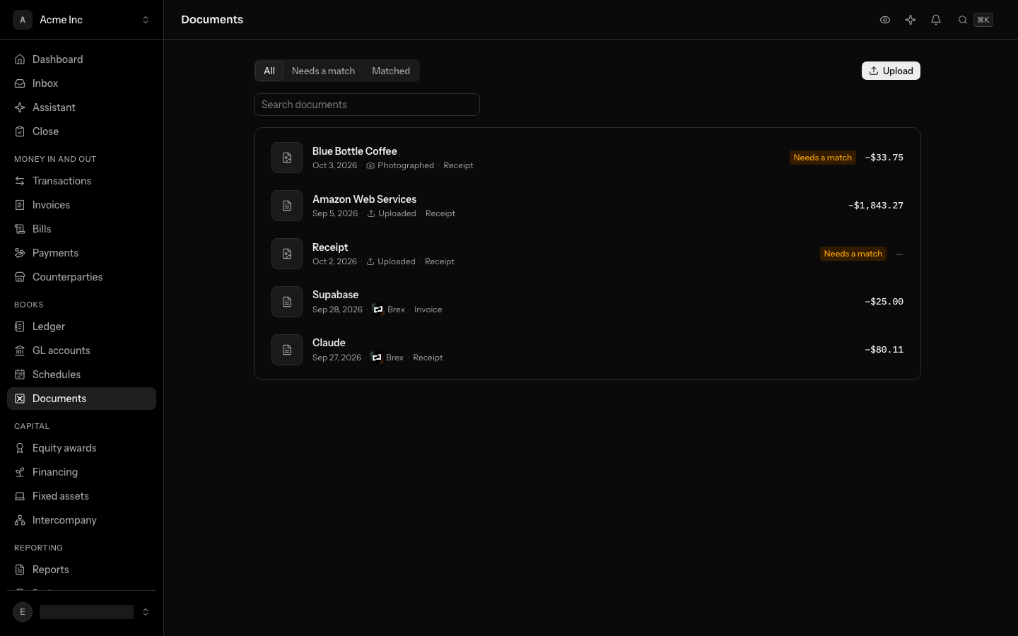Click the Claude document icon

point(287,350)
